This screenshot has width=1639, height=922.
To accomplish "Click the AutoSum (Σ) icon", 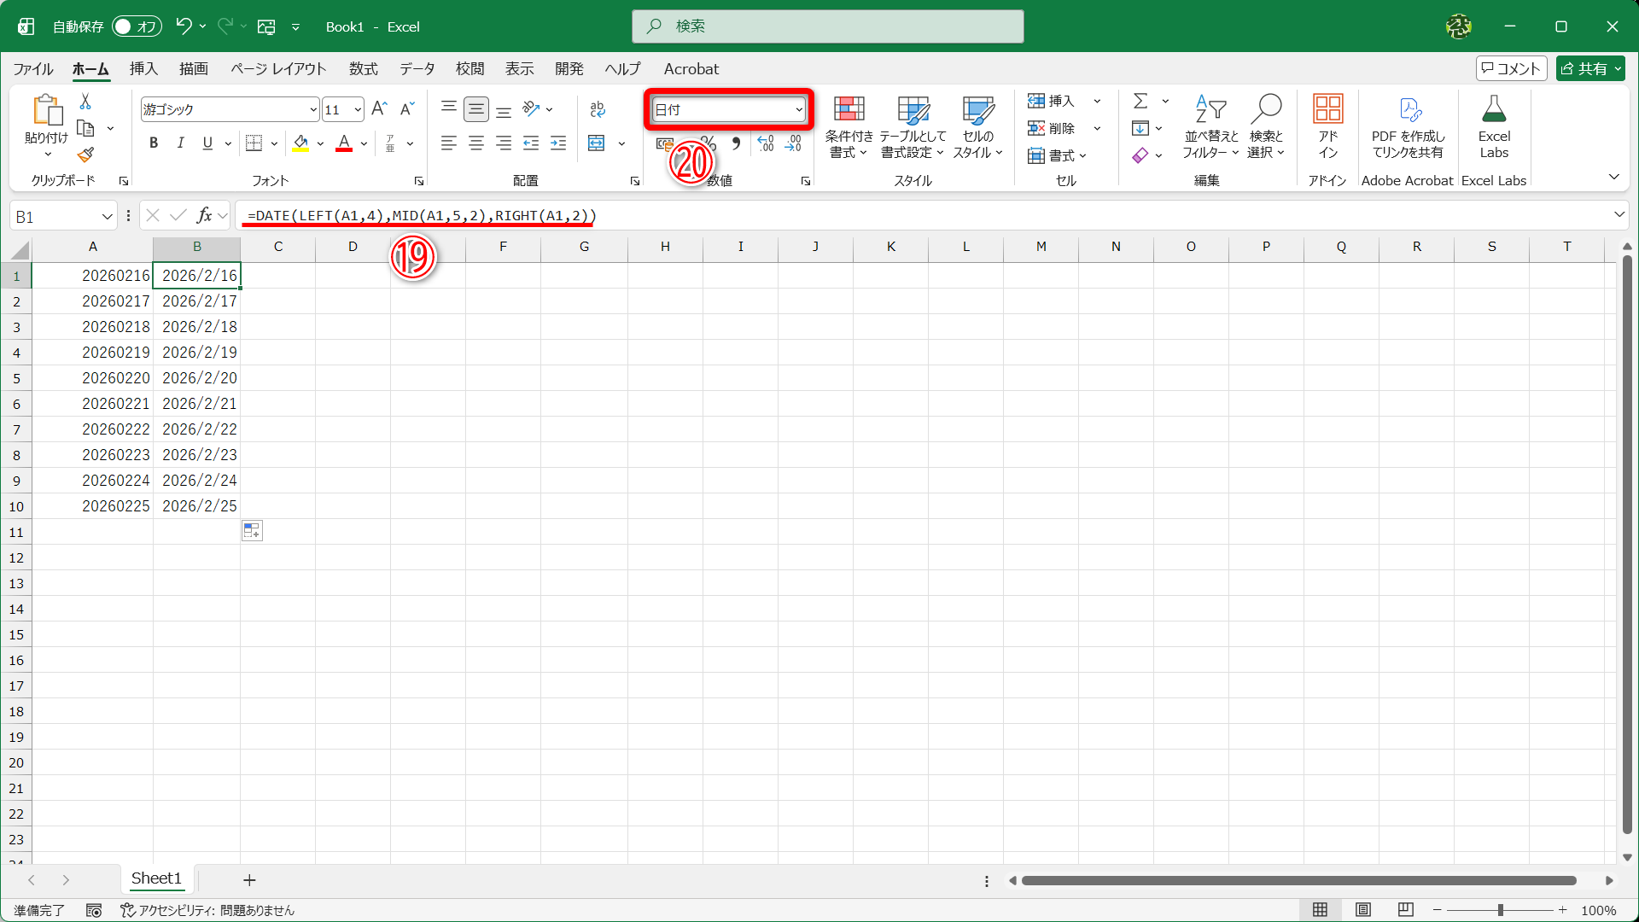I will (x=1142, y=101).
